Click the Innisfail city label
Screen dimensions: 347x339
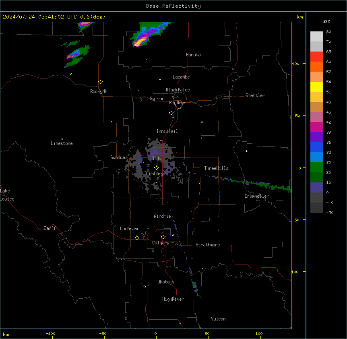pyautogui.click(x=167, y=131)
